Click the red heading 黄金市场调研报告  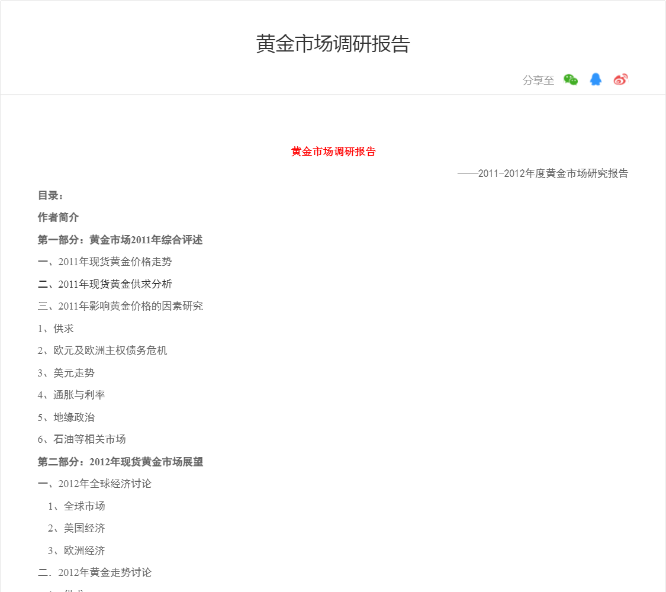333,152
